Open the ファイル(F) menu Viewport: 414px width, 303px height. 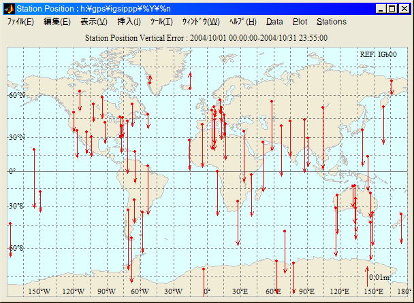(20, 22)
